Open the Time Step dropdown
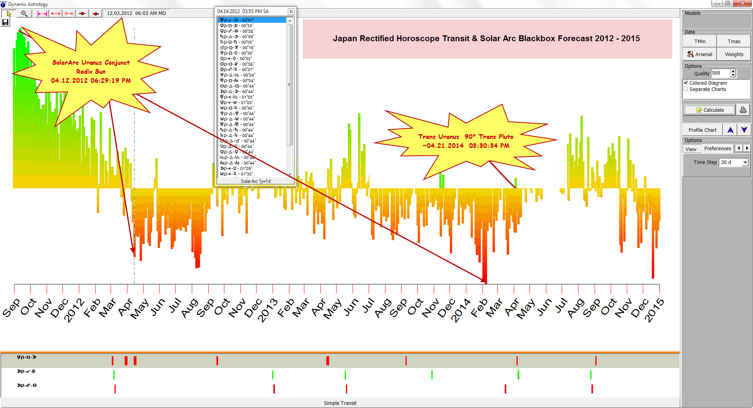 (745, 162)
